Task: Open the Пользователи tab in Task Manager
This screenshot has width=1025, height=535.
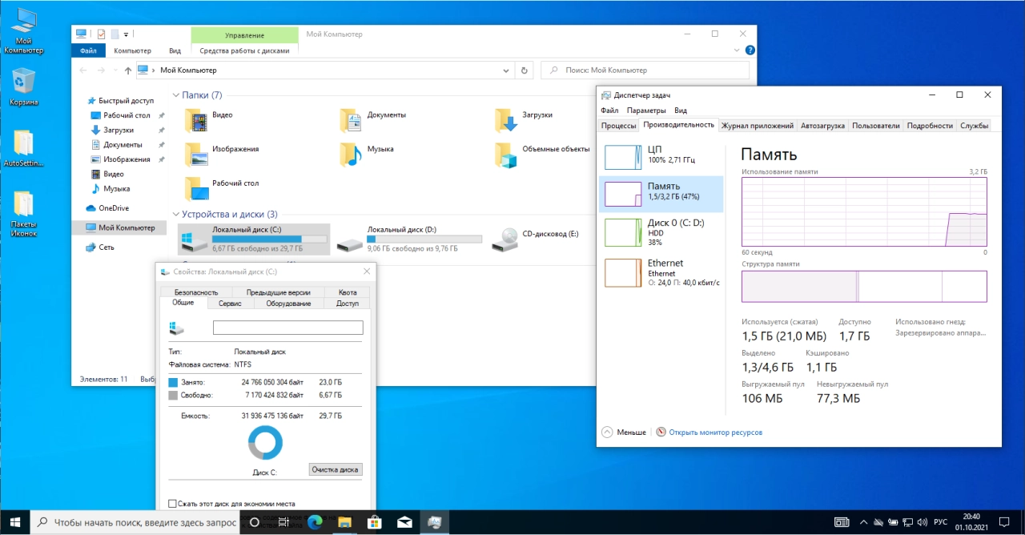Action: pos(876,126)
